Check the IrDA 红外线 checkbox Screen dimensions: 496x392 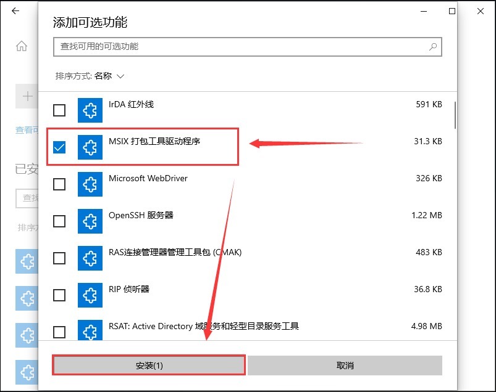(59, 110)
